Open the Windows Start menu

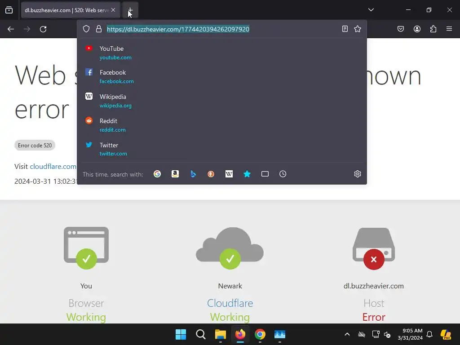click(181, 334)
